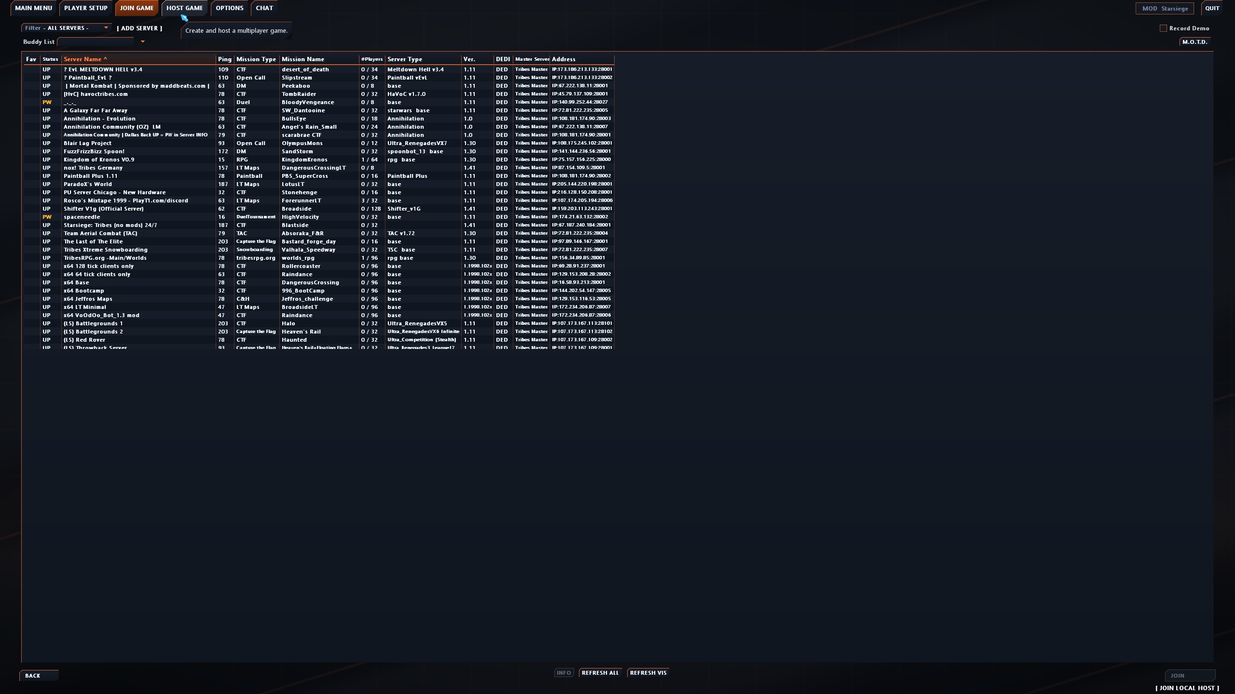The image size is (1235, 694).
Task: Sort servers by the Fav column
Action: click(x=31, y=59)
